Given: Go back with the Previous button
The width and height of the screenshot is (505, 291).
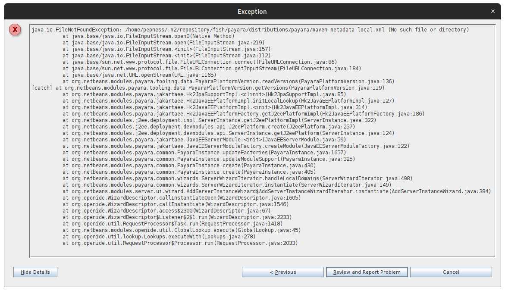Looking at the screenshot, I should tap(283, 272).
